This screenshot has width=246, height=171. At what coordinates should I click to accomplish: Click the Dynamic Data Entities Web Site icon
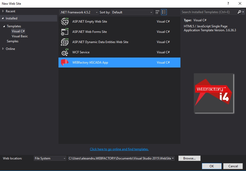[65, 42]
